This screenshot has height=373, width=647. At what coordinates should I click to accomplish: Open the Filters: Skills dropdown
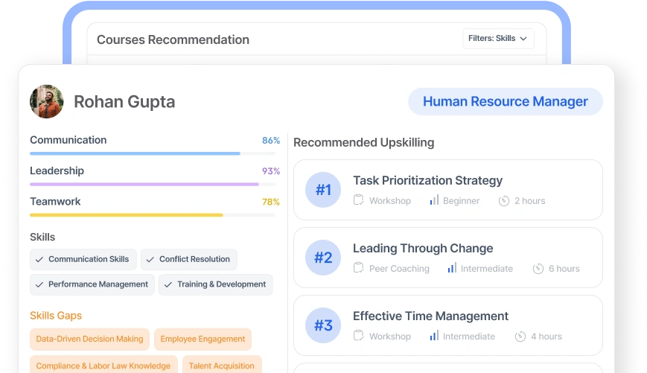point(498,39)
